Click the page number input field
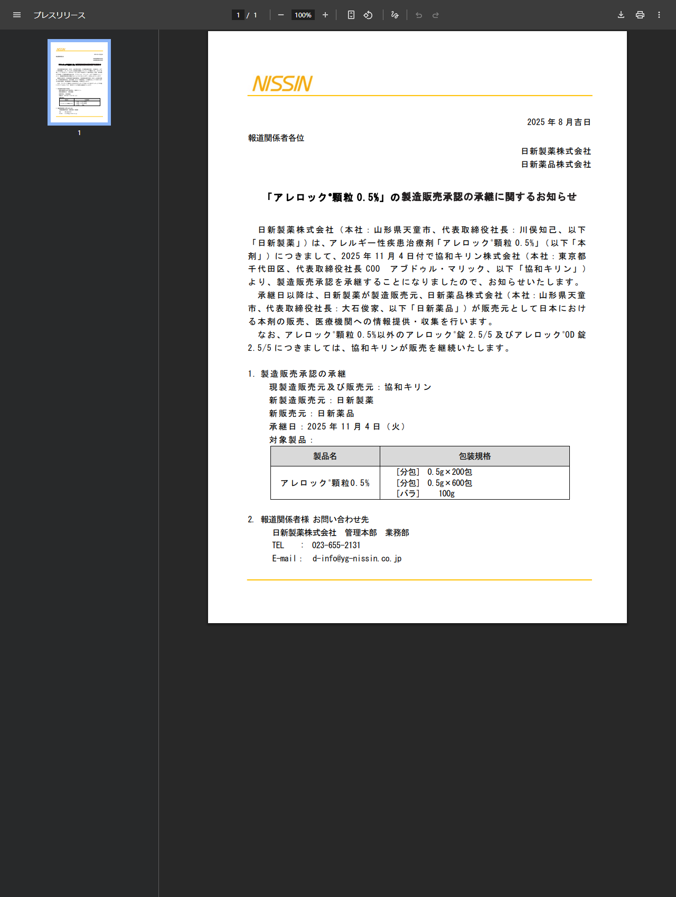The width and height of the screenshot is (676, 897). click(x=238, y=15)
